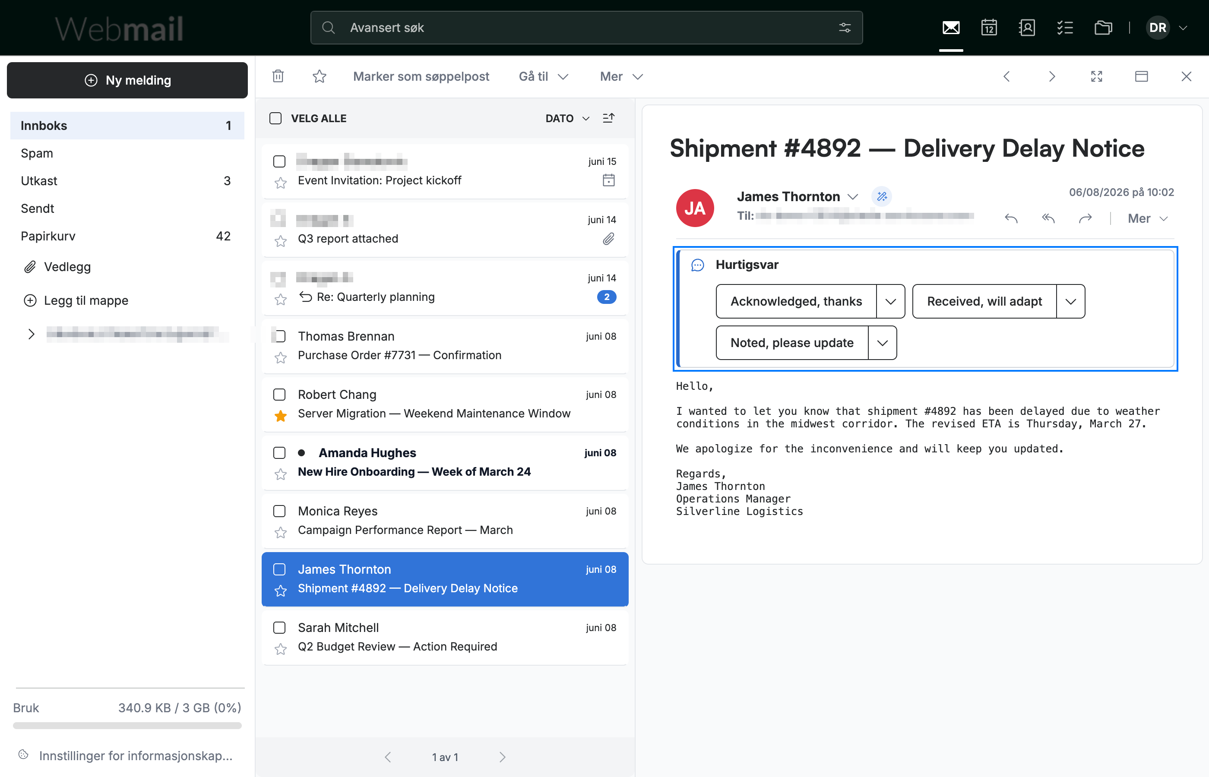Open the Contacts address book icon

(1027, 28)
